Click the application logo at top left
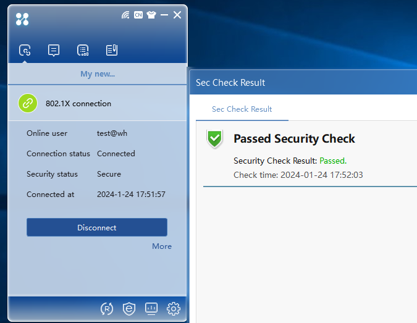Image resolution: width=417 pixels, height=323 pixels. point(22,19)
